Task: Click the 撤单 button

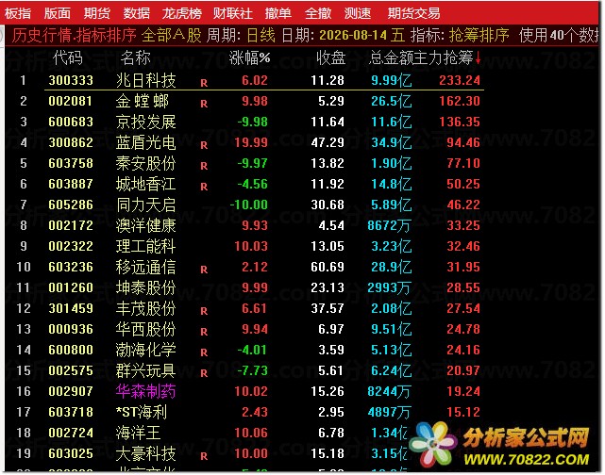Action: 278,13
